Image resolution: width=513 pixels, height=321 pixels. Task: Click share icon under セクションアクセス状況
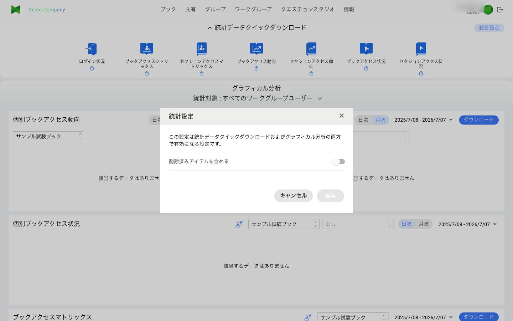[x=421, y=73]
